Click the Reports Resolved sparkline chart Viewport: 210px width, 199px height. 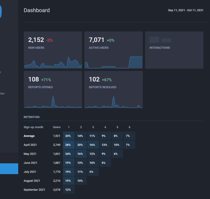(113, 102)
